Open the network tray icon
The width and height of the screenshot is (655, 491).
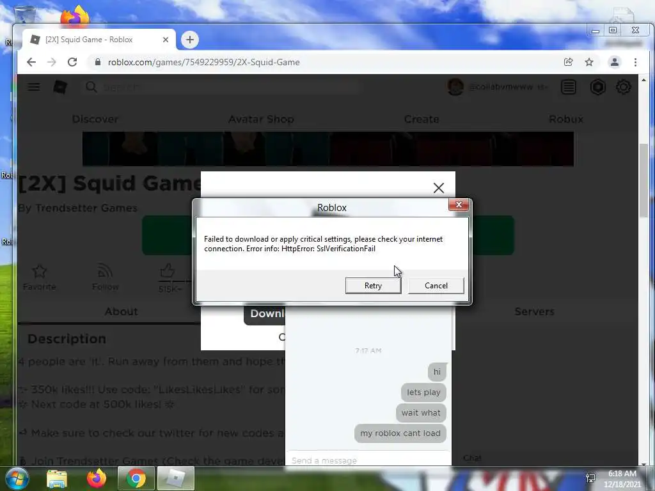pos(590,478)
